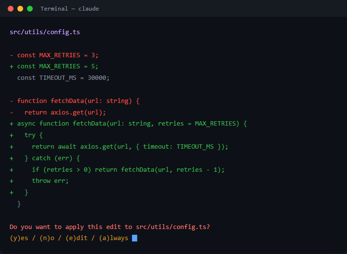Click the 'return await axios.get' line

(x=119, y=147)
